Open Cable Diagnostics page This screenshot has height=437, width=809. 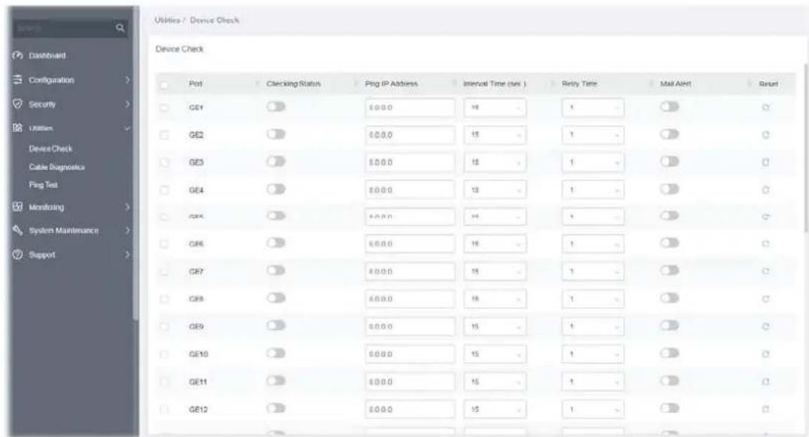tap(56, 167)
